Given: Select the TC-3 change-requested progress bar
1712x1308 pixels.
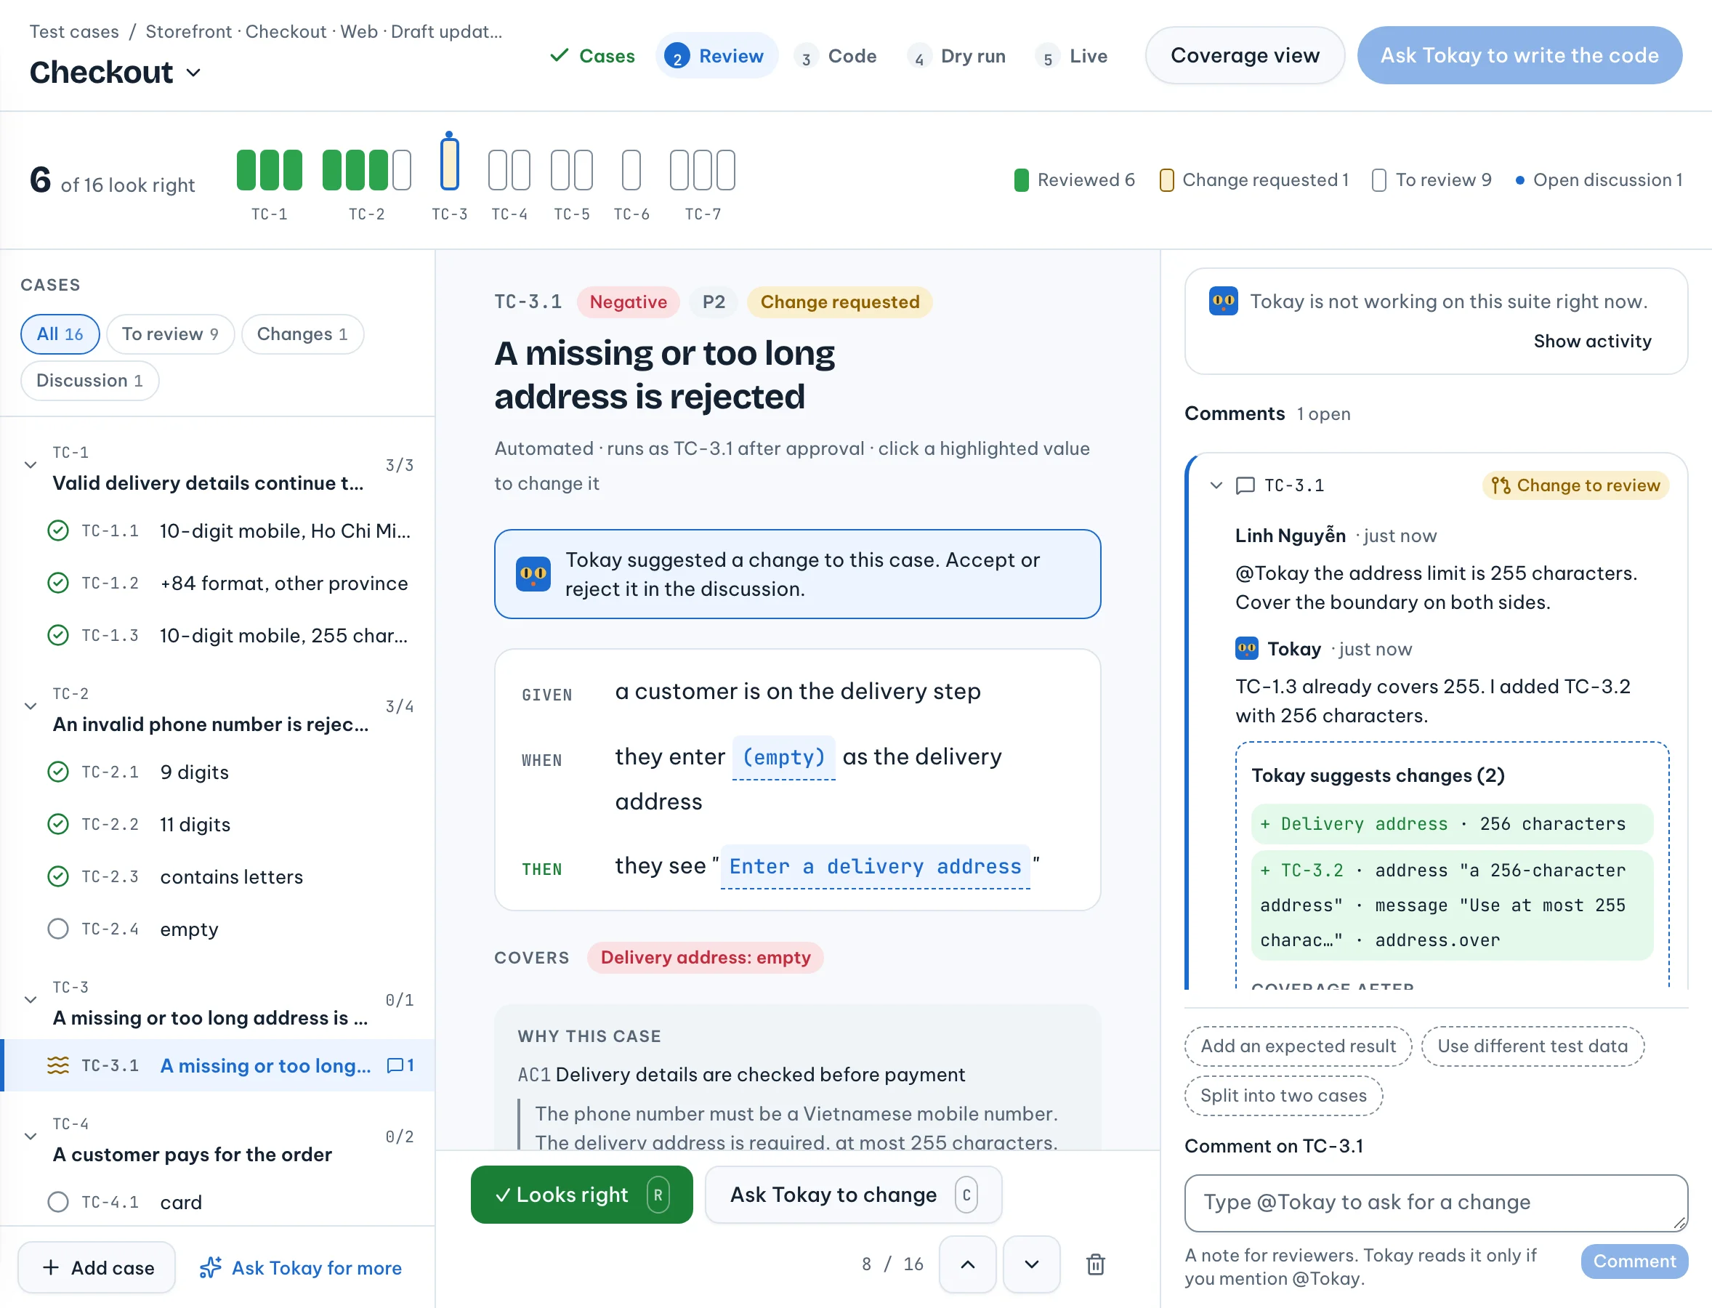Looking at the screenshot, I should [x=449, y=163].
